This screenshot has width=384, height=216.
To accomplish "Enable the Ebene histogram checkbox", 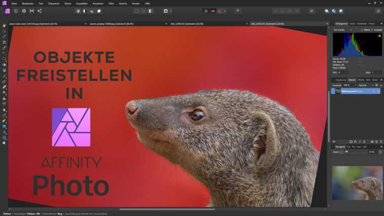I will click(362, 30).
